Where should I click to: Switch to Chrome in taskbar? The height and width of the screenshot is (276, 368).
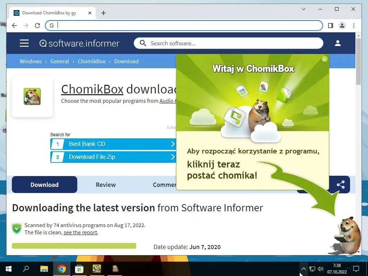pyautogui.click(x=61, y=269)
